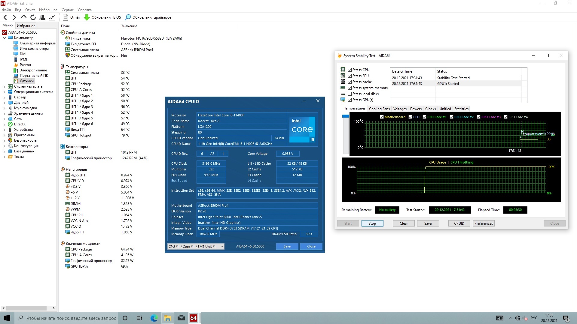Click the Отчёт report icon

tap(65, 17)
